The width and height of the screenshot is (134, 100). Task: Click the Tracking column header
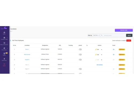(70, 45)
